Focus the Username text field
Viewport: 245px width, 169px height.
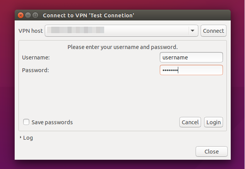click(191, 57)
